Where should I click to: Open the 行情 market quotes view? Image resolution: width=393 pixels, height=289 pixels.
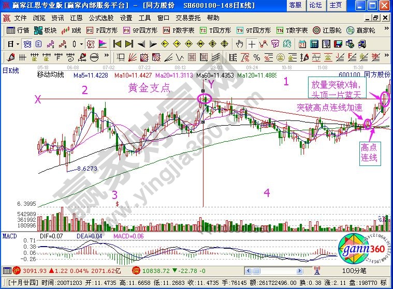(18, 31)
